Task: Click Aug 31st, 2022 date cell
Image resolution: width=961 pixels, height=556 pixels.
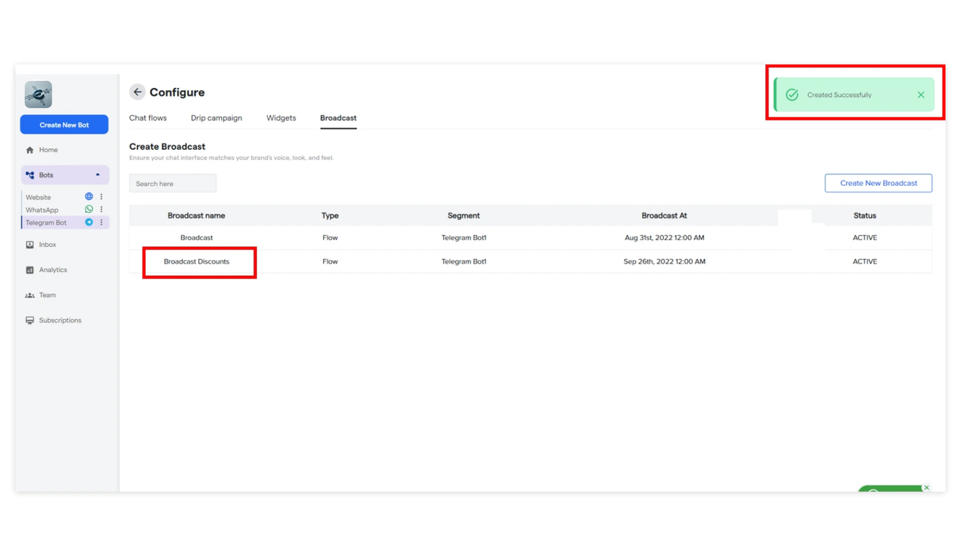Action: pyautogui.click(x=664, y=237)
